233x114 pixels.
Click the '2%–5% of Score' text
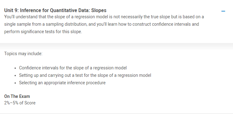click(20, 103)
